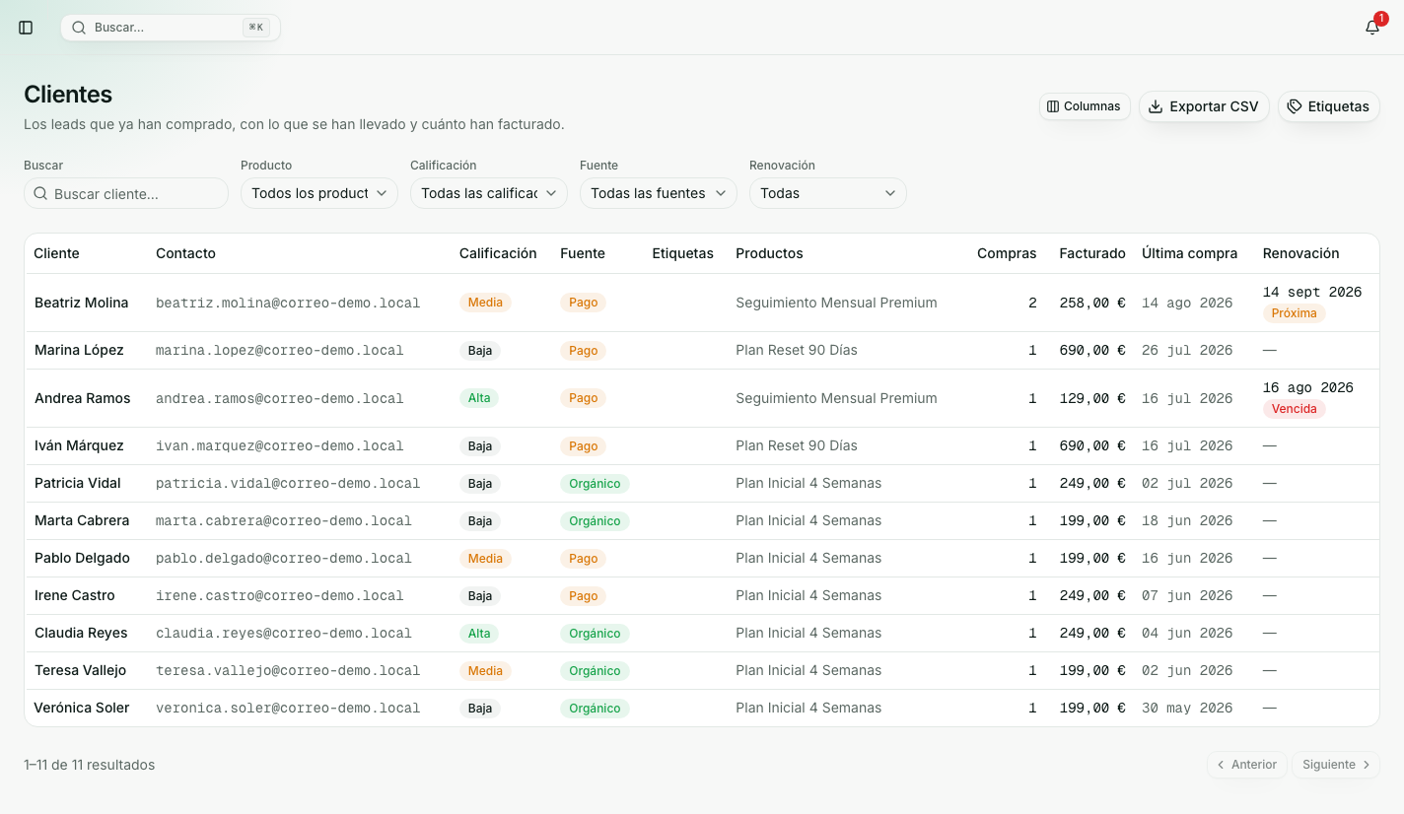Focus the Buscar cliente input
Image resolution: width=1404 pixels, height=814 pixels.
126,193
